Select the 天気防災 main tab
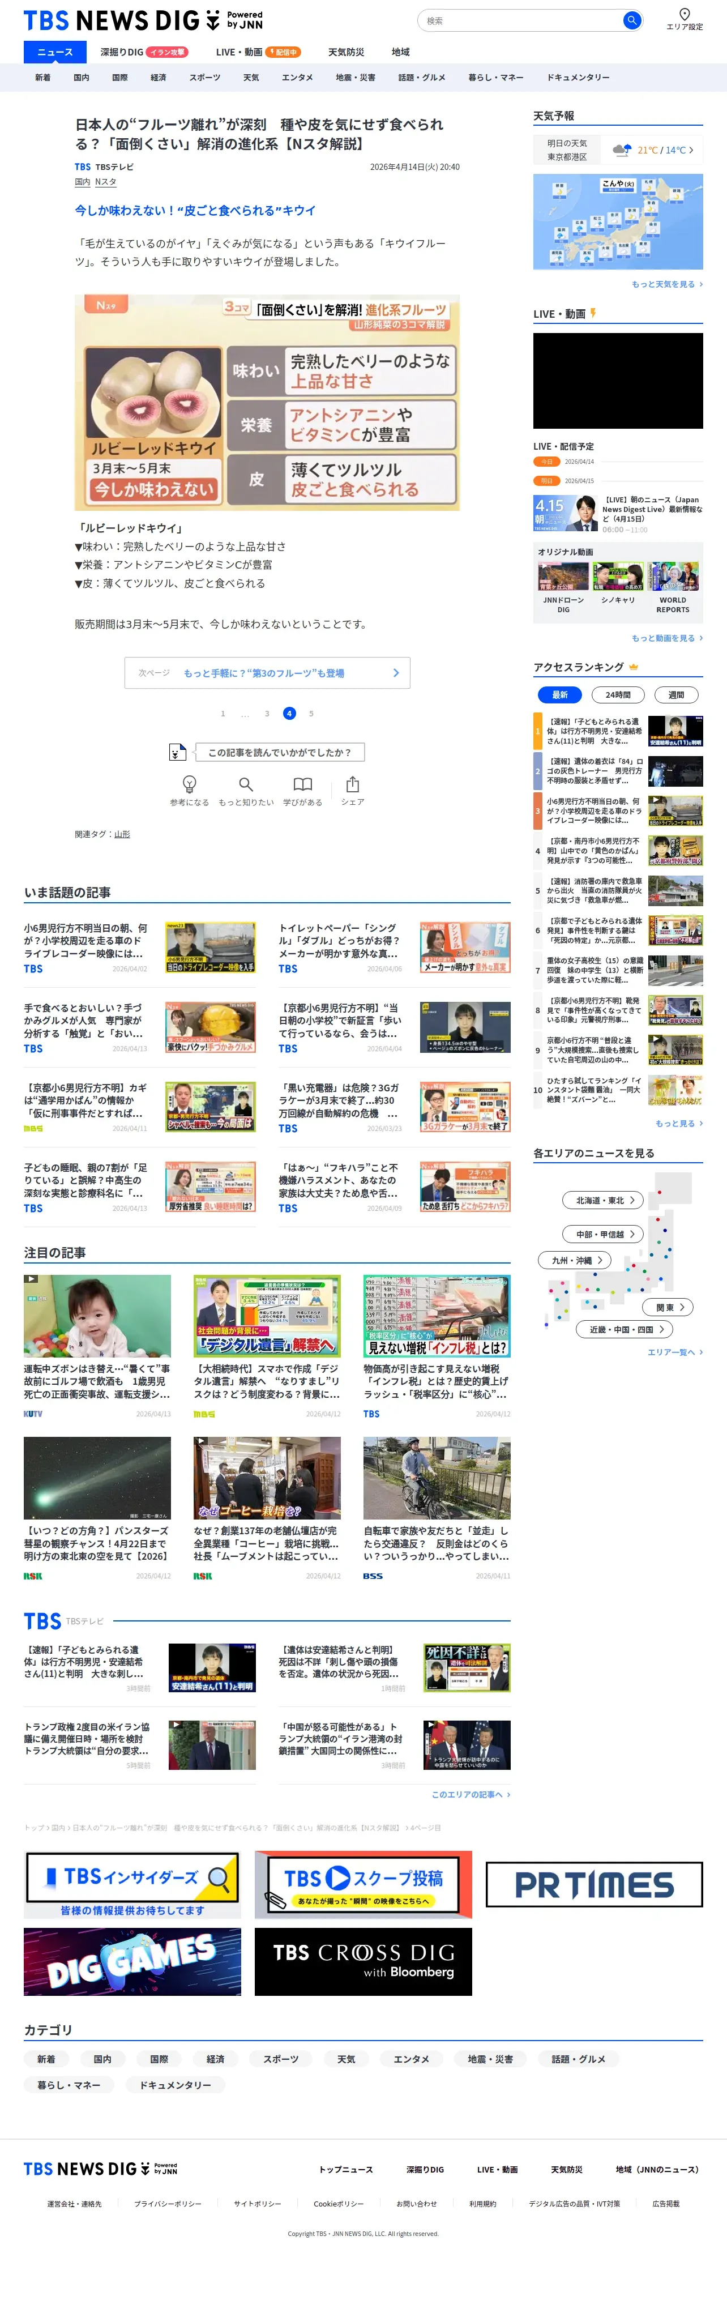Screen dimensions: 727x2313 click(x=347, y=52)
